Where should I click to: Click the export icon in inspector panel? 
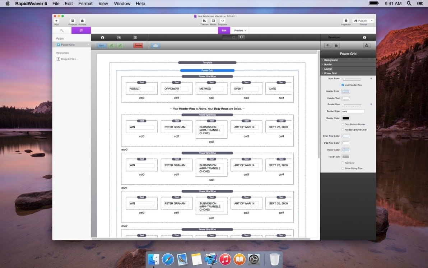tap(367, 46)
